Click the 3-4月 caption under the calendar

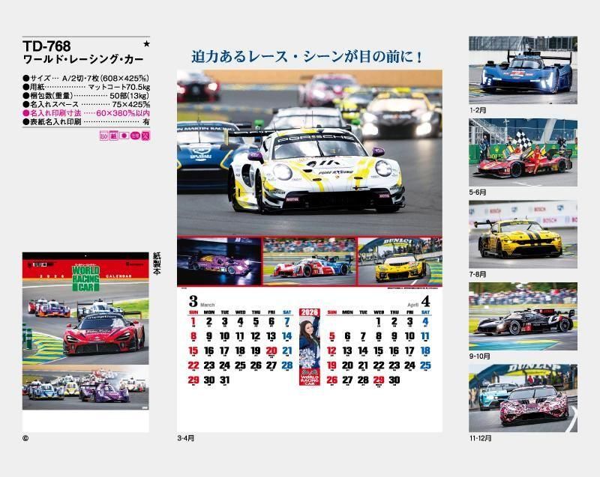[x=185, y=438]
